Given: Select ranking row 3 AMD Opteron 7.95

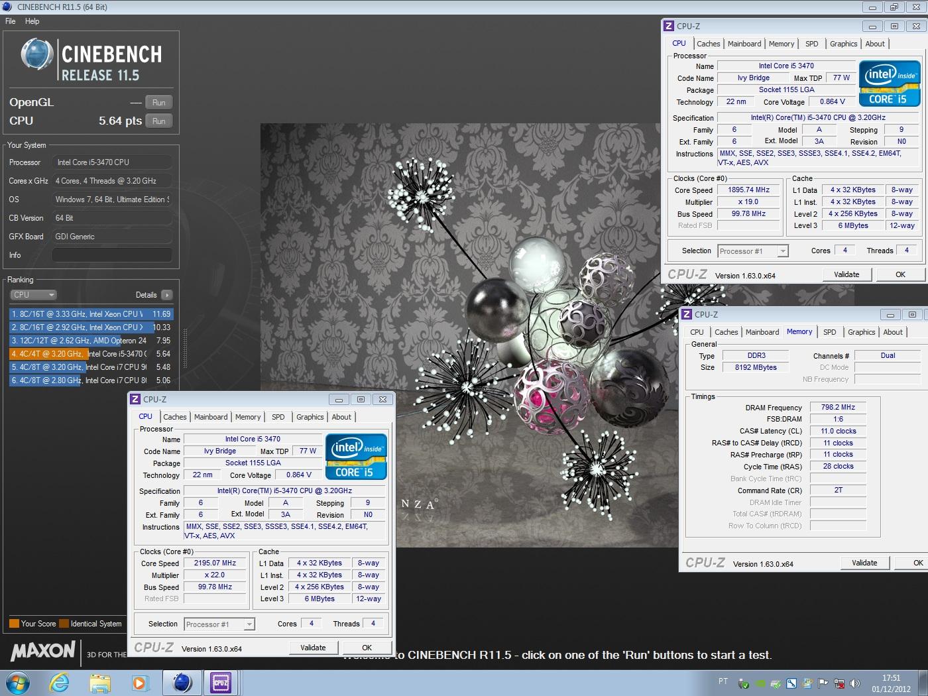Looking at the screenshot, I should 91,341.
